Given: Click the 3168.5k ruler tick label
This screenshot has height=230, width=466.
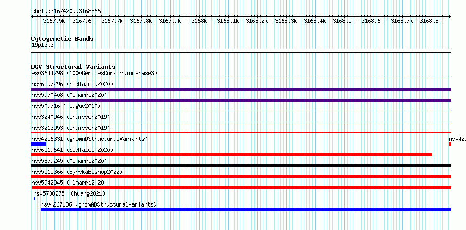Looking at the screenshot, I should click(x=343, y=21).
